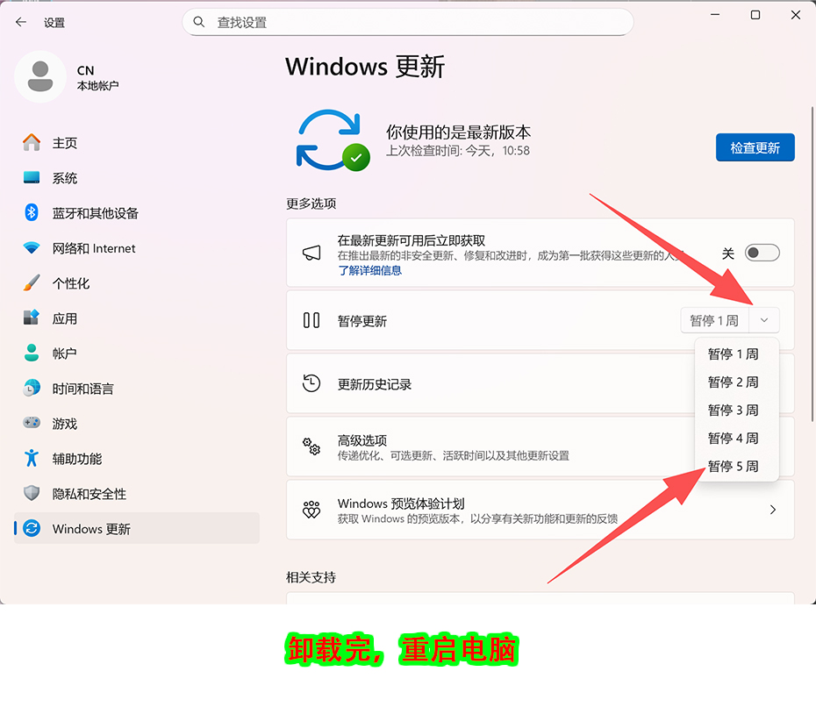Click 本地帐户 account name text
Image resolution: width=816 pixels, height=707 pixels.
point(98,86)
